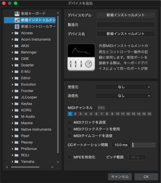Toggle MIDI channel 10
Screen dimensions: 161x183
118,114
